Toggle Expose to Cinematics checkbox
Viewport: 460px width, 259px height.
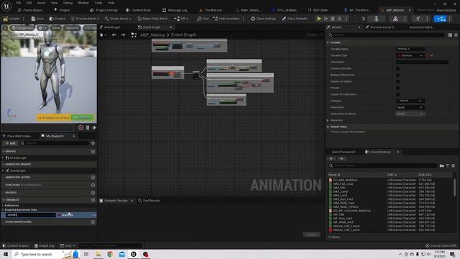pos(397,94)
